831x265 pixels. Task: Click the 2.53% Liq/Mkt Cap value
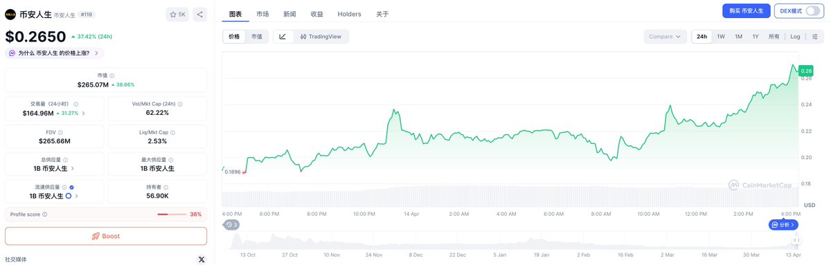[157, 140]
